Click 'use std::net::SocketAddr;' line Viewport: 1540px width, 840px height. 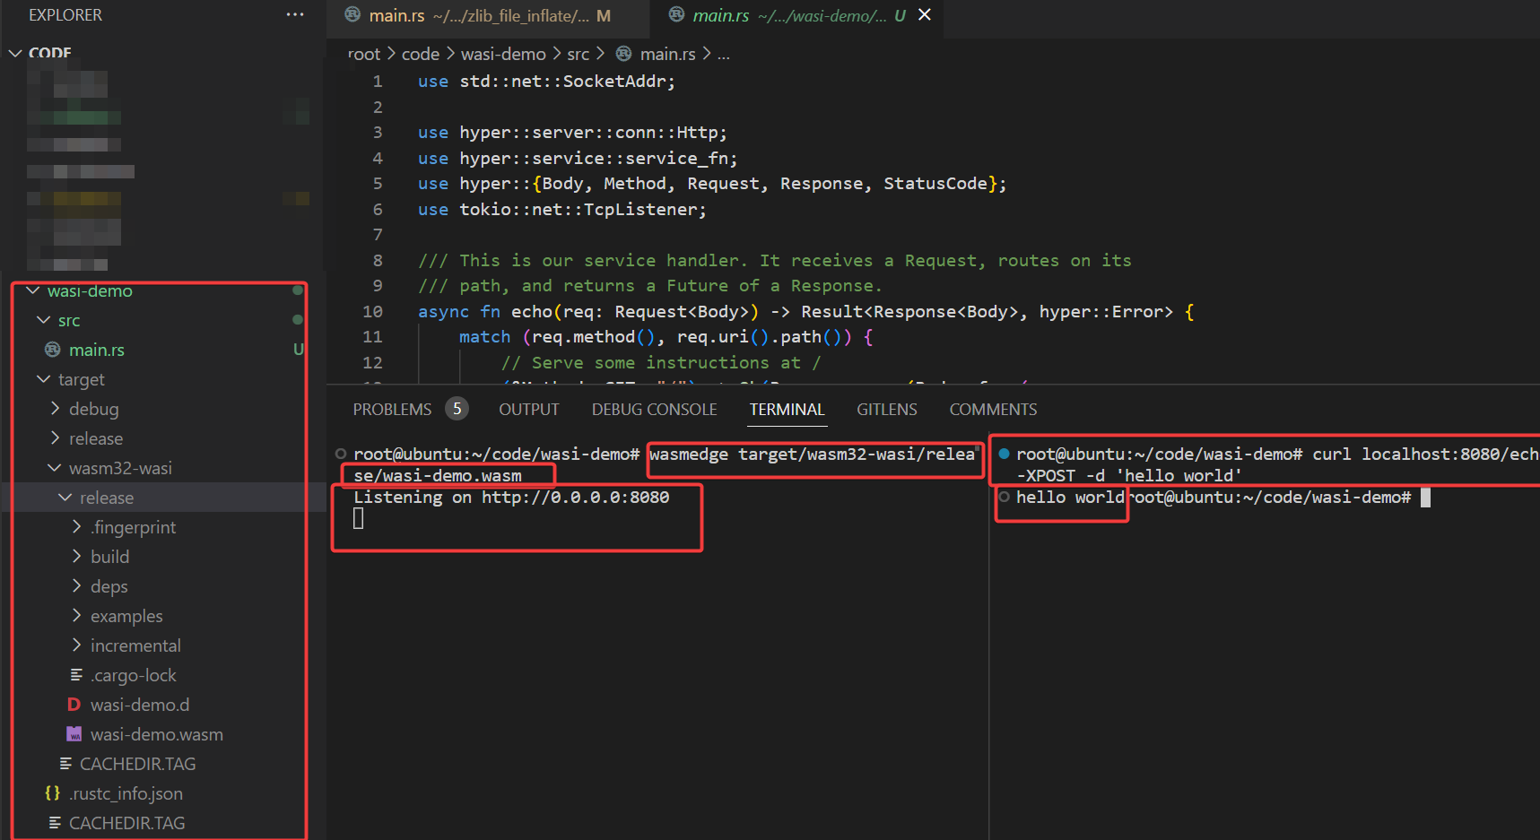click(x=546, y=81)
